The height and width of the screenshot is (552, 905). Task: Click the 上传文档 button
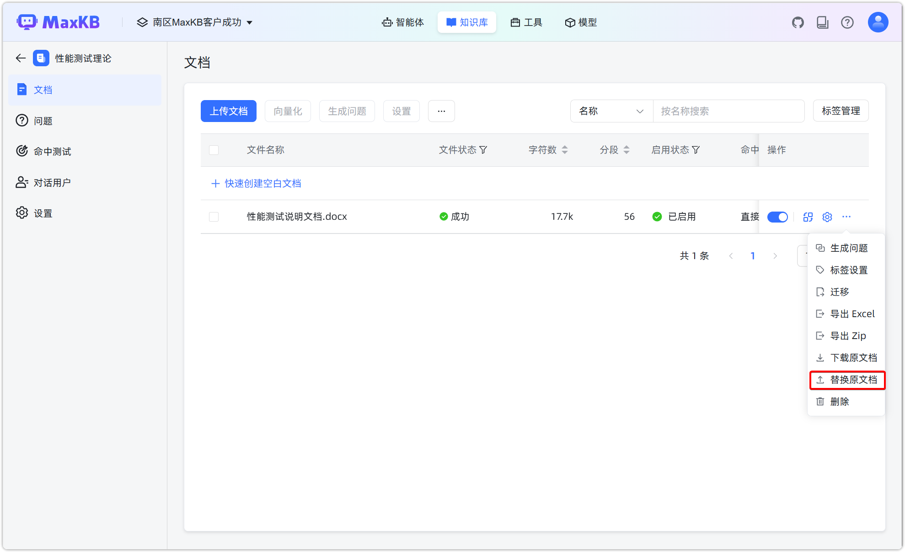(x=228, y=111)
